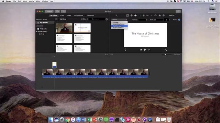The width and height of the screenshot is (220, 123).
Task: Select the magic wand enhance tool
Action: pyautogui.click(x=117, y=15)
